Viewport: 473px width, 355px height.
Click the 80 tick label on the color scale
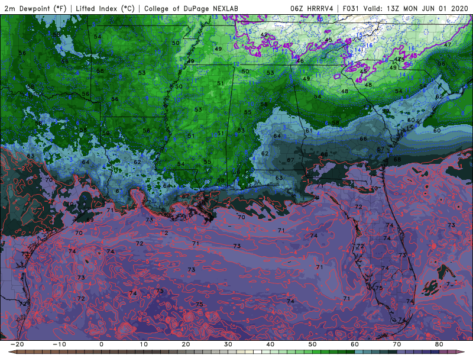click(x=439, y=344)
